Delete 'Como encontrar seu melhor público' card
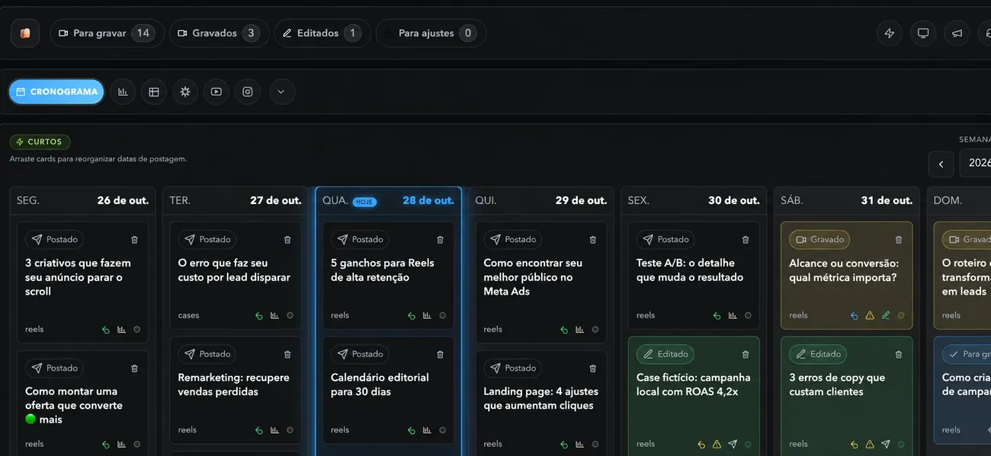Image resolution: width=991 pixels, height=456 pixels. pos(593,240)
